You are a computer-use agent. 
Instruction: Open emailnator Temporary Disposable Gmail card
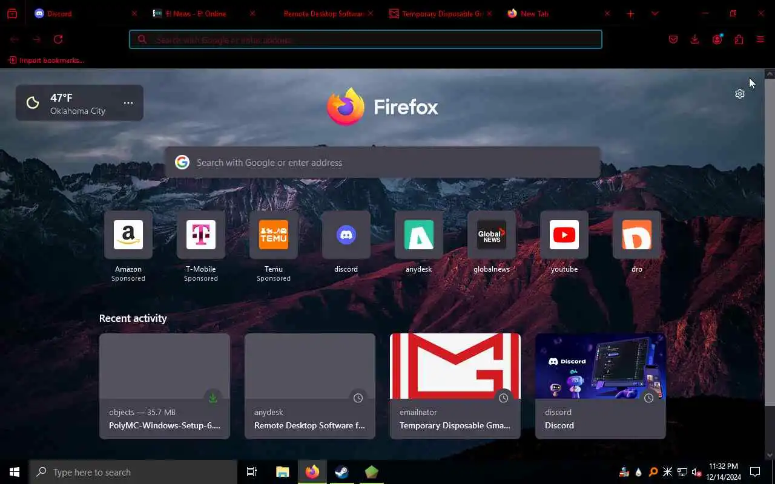pos(455,386)
